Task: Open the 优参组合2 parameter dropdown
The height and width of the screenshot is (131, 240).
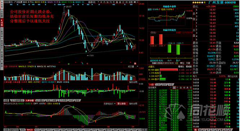Action: [110, 104]
